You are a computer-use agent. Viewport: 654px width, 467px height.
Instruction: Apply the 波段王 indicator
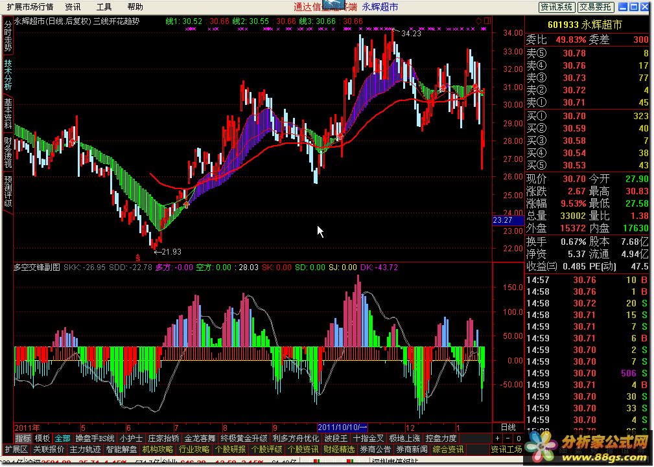(x=336, y=439)
